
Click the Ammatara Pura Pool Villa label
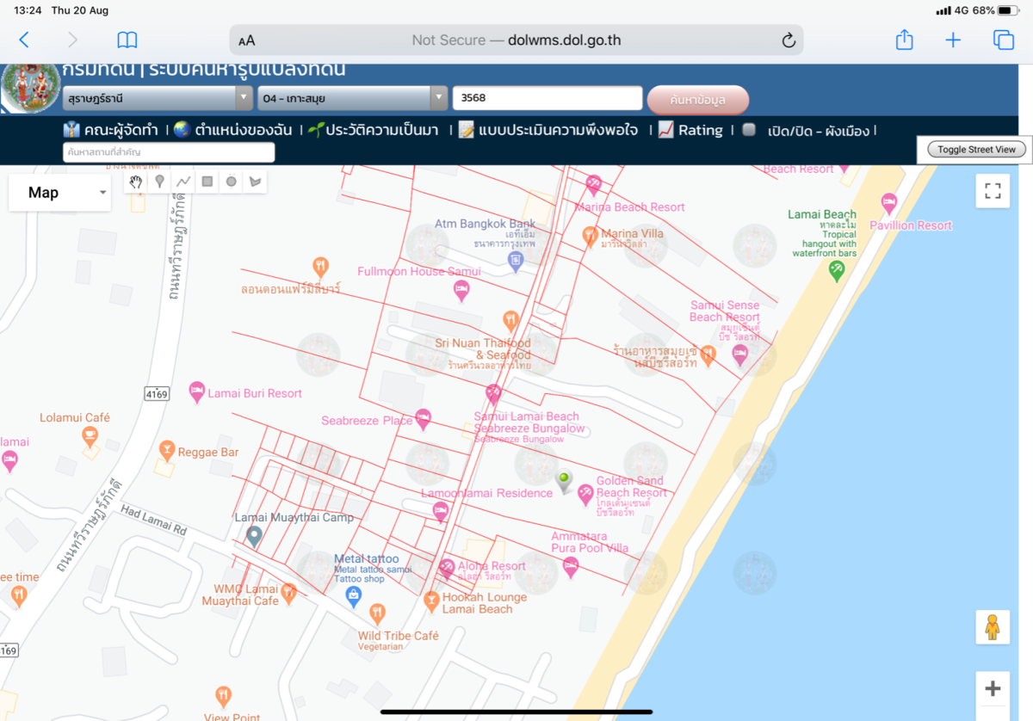[x=591, y=542]
